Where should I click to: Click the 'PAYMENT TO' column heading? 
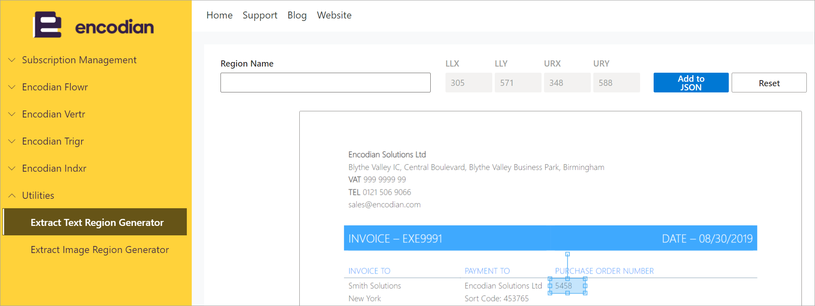[x=487, y=271]
